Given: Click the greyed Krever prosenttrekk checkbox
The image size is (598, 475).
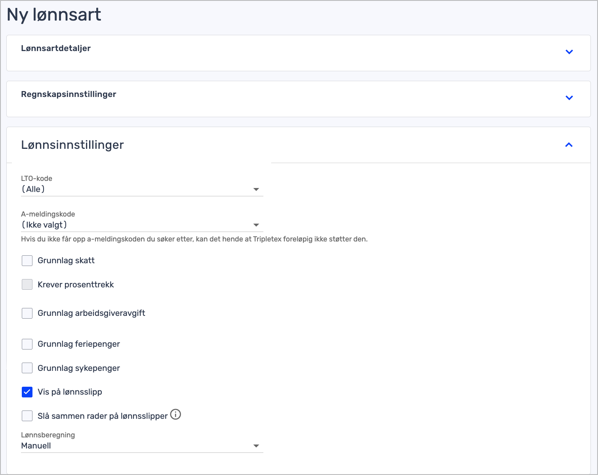Looking at the screenshot, I should [27, 285].
